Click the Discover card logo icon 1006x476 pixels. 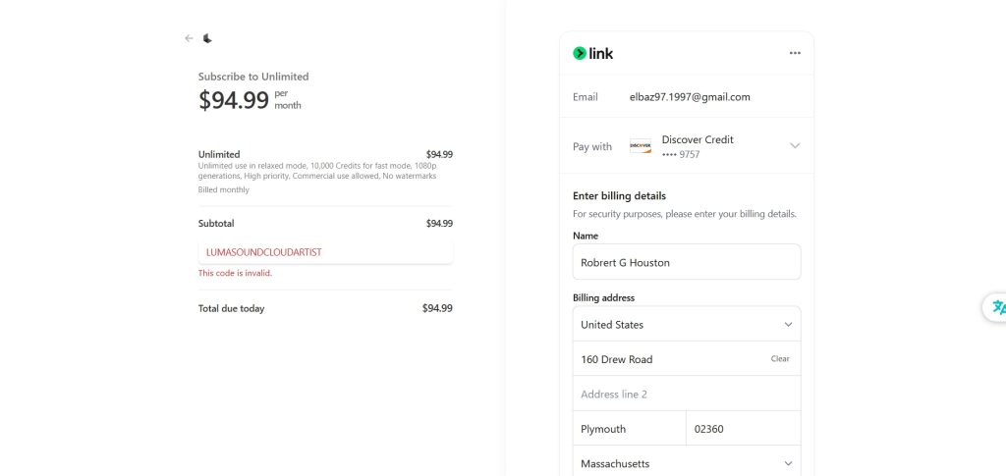(x=641, y=146)
